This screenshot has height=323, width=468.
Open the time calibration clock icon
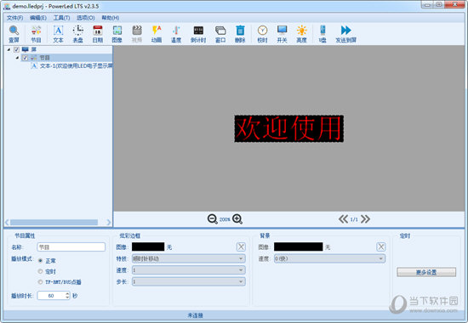point(262,31)
